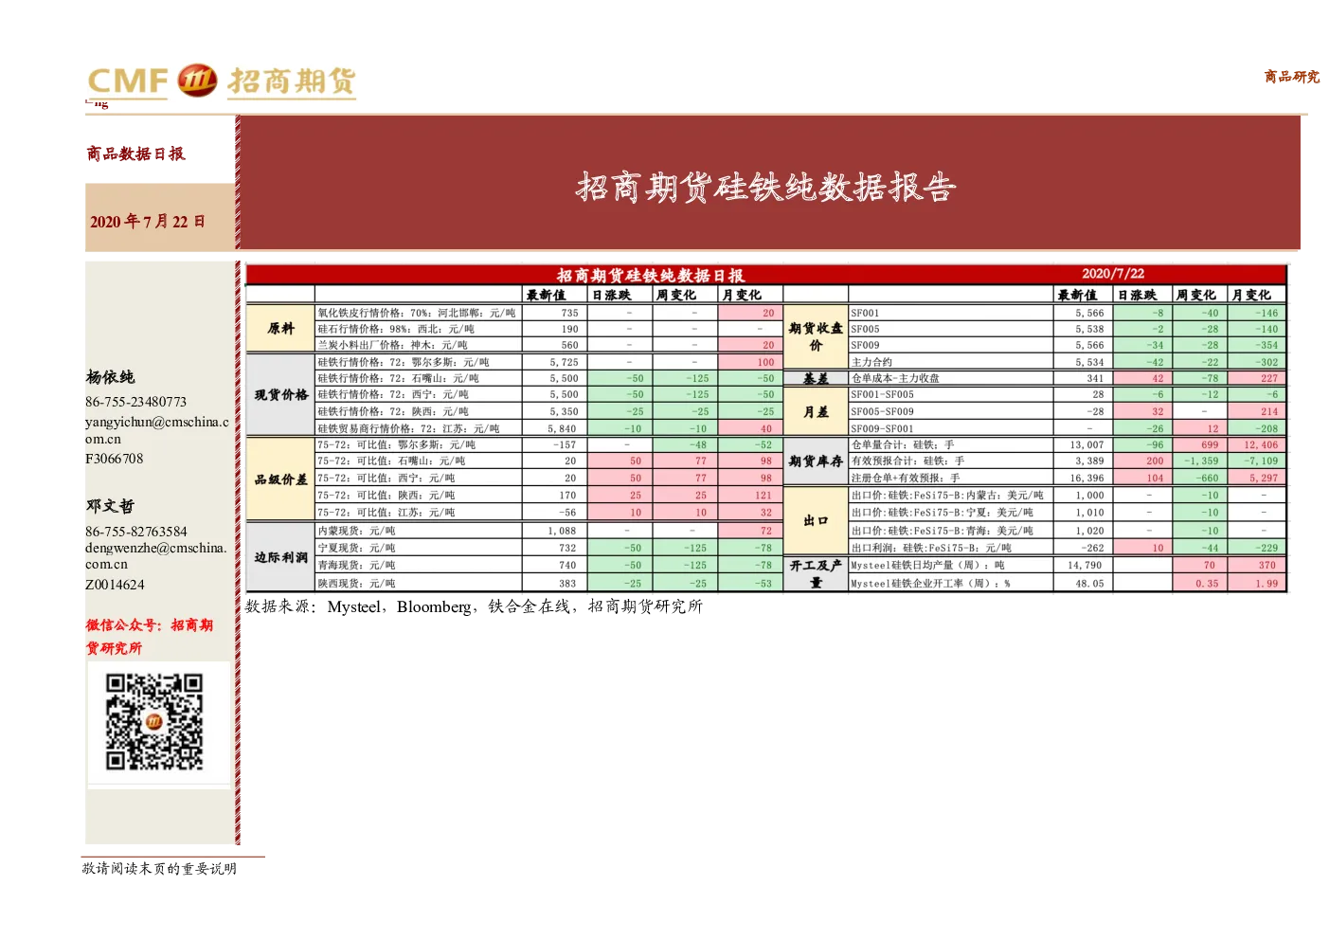Click the 现货价格 category cell
The image size is (1329, 940).
pos(280,395)
